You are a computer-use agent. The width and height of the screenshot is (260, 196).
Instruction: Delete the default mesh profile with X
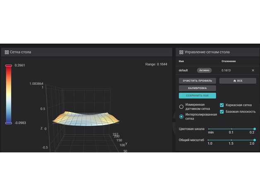point(253,71)
